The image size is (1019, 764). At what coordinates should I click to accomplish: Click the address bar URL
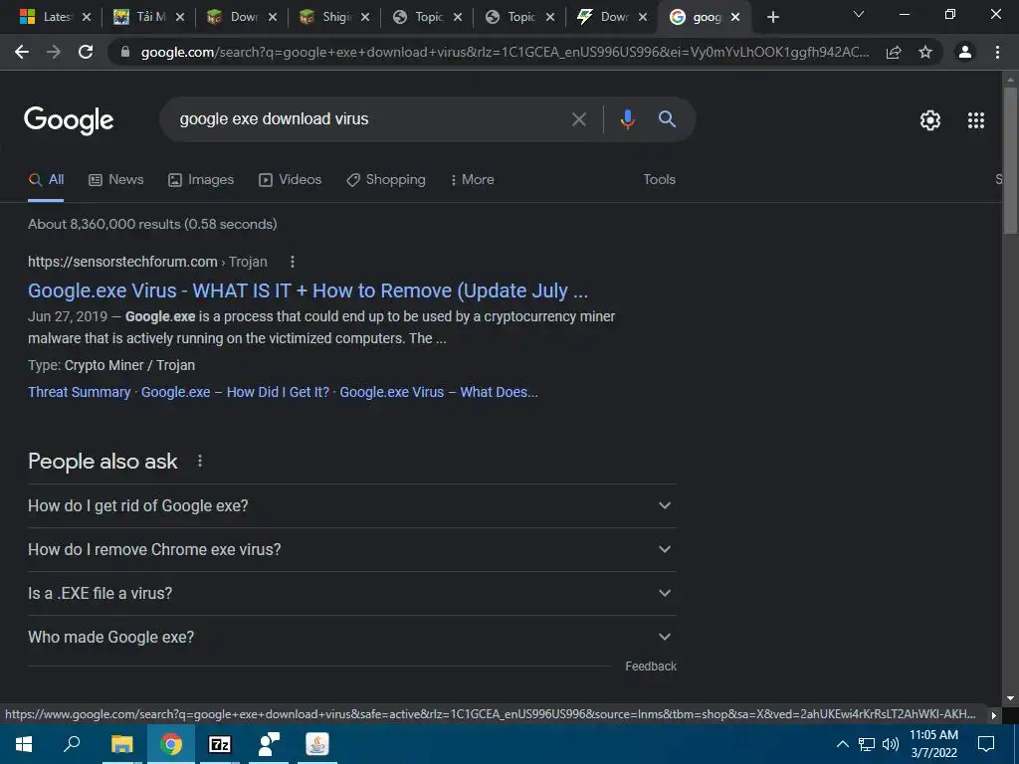pyautogui.click(x=505, y=52)
